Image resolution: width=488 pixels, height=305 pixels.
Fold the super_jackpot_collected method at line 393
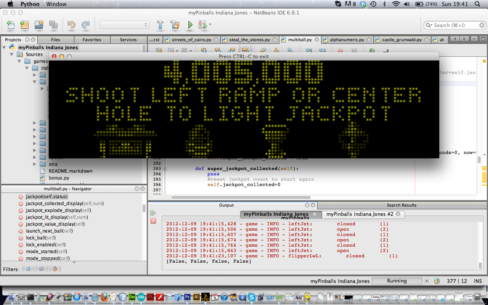(x=165, y=169)
